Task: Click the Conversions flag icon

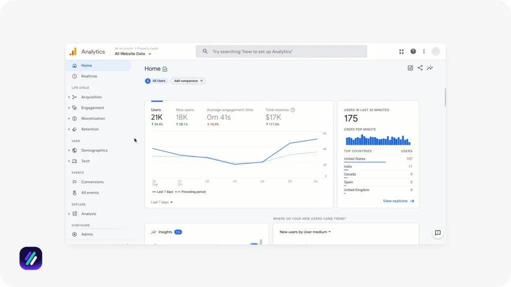Action: point(75,182)
